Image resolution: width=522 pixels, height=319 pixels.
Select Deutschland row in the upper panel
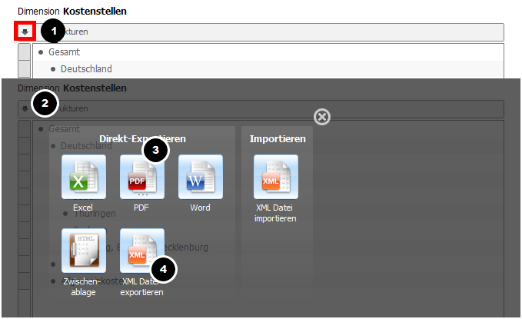coord(268,69)
